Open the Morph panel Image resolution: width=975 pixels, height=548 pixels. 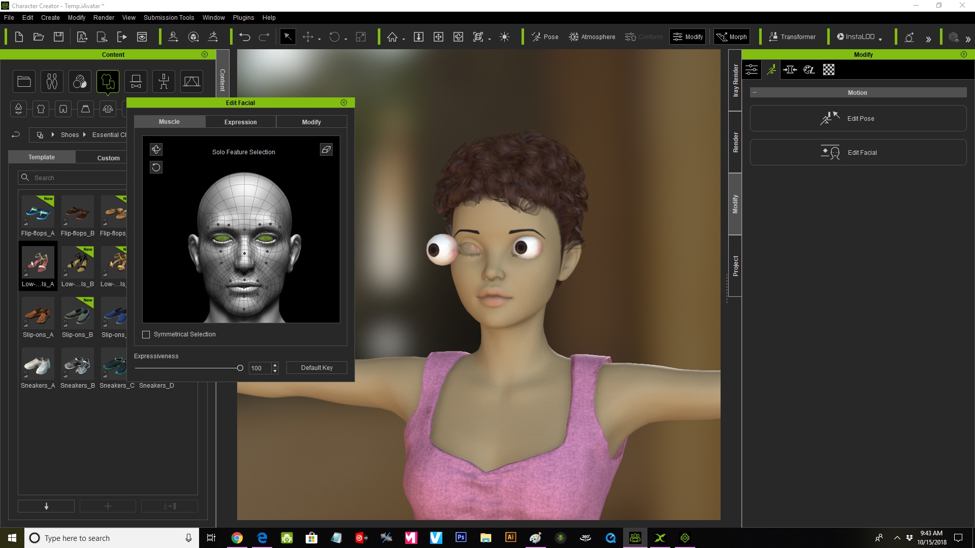click(x=732, y=37)
